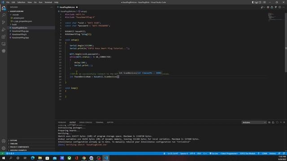
Task: Click the errors and warnings status indicator
Action: tap(10, 153)
